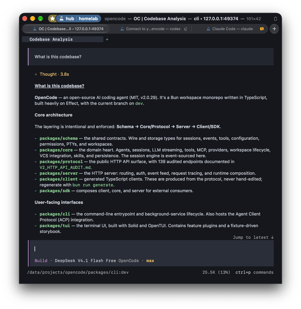This screenshot has width=301, height=309.
Task: Click the flask icon on the OC Codebase tab
Action: coord(35,29)
